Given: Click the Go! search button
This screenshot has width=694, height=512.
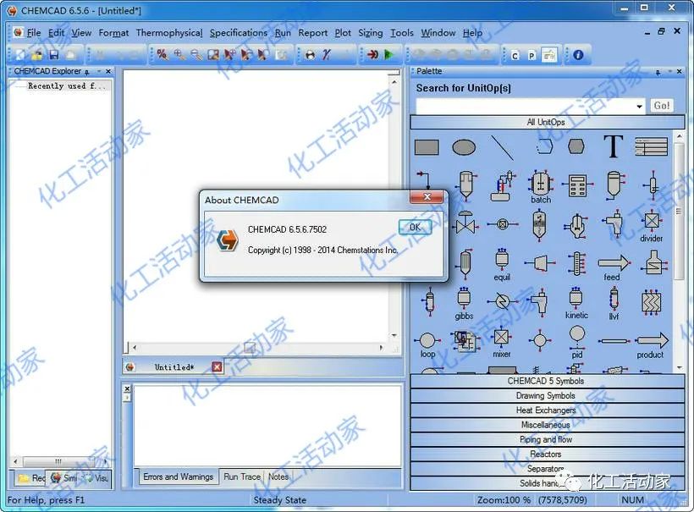Looking at the screenshot, I should [662, 106].
